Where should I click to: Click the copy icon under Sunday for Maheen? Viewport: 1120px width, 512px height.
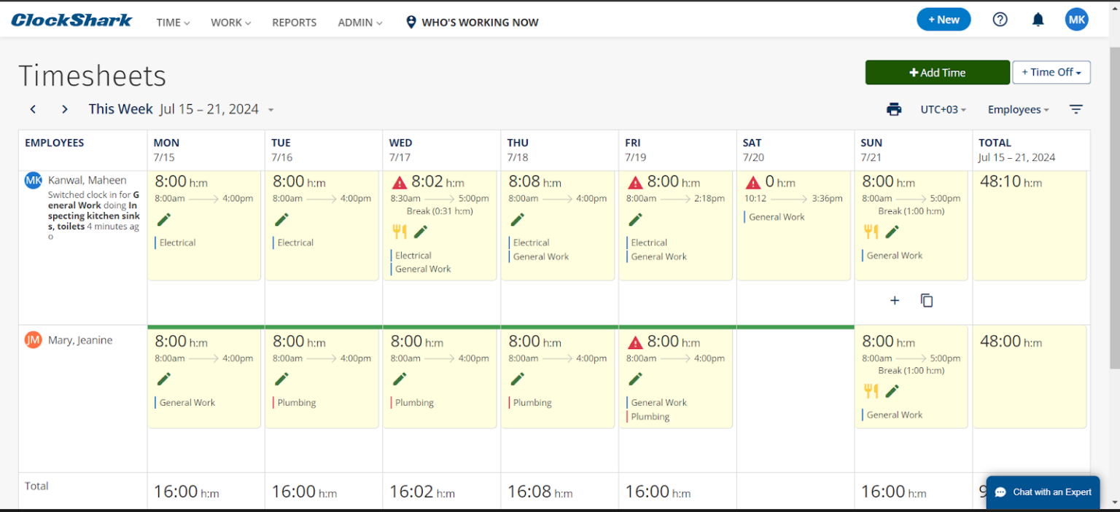coord(927,300)
